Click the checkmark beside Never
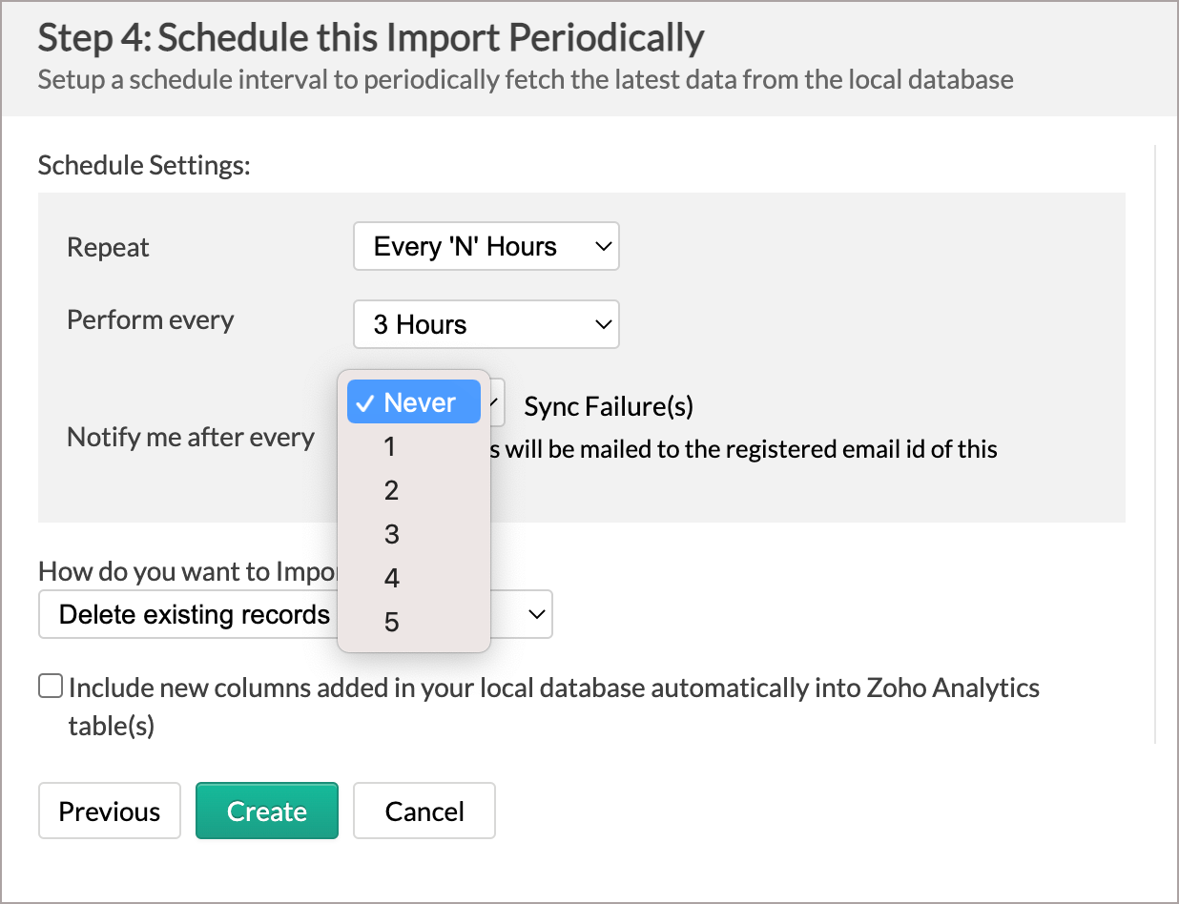1179x904 pixels. pyautogui.click(x=362, y=402)
